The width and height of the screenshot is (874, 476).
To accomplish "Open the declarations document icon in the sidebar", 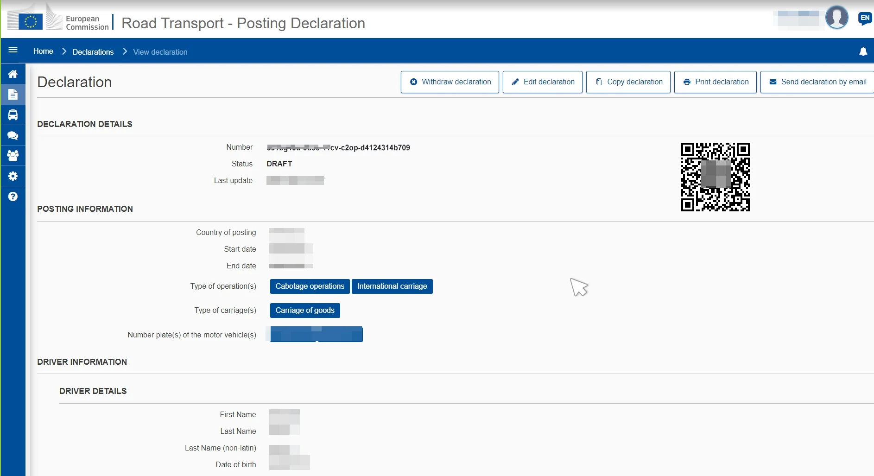I will pyautogui.click(x=13, y=95).
